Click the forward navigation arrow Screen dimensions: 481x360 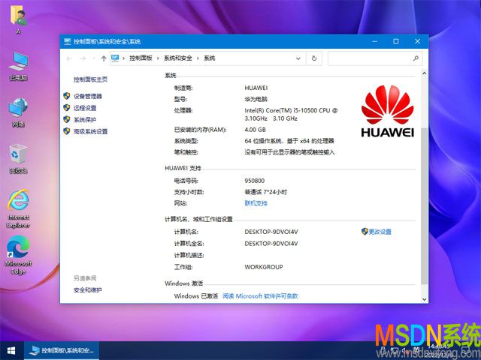click(x=83, y=58)
